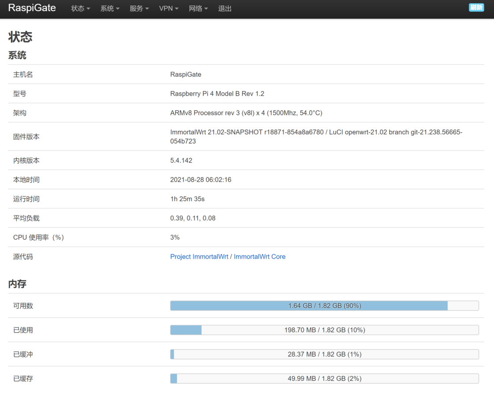Image resolution: width=494 pixels, height=394 pixels.
Task: Click the 可用数 memory bar showing 90%
Action: 324,305
